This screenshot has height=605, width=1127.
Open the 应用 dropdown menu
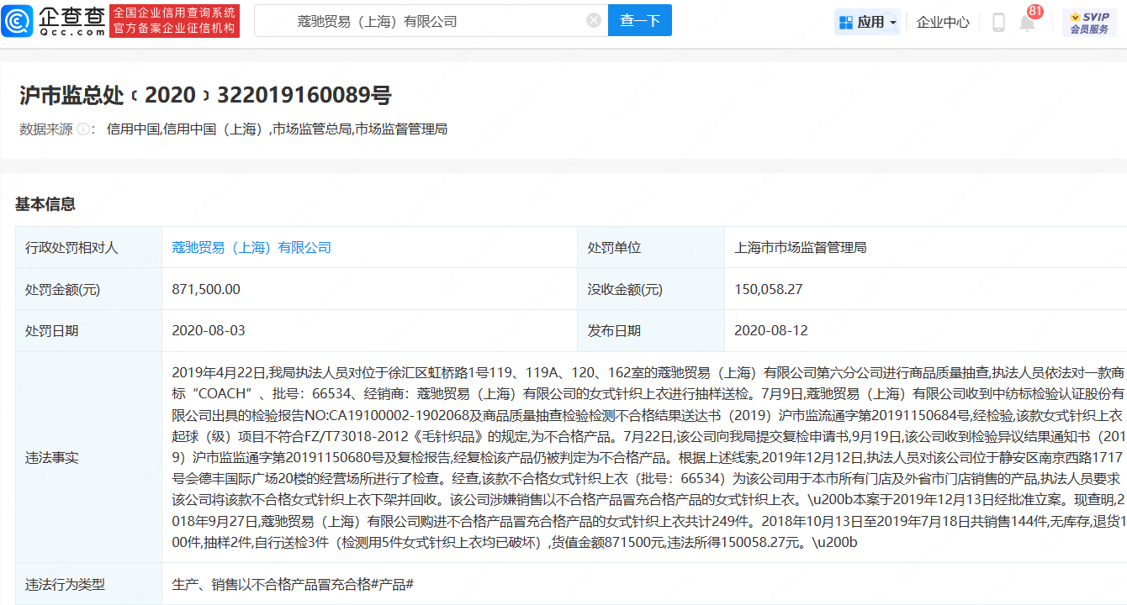pos(867,22)
